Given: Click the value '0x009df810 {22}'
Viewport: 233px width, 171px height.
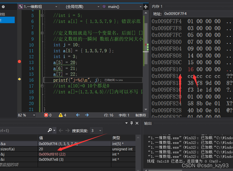Looking at the screenshot, I should pyautogui.click(x=52, y=154).
